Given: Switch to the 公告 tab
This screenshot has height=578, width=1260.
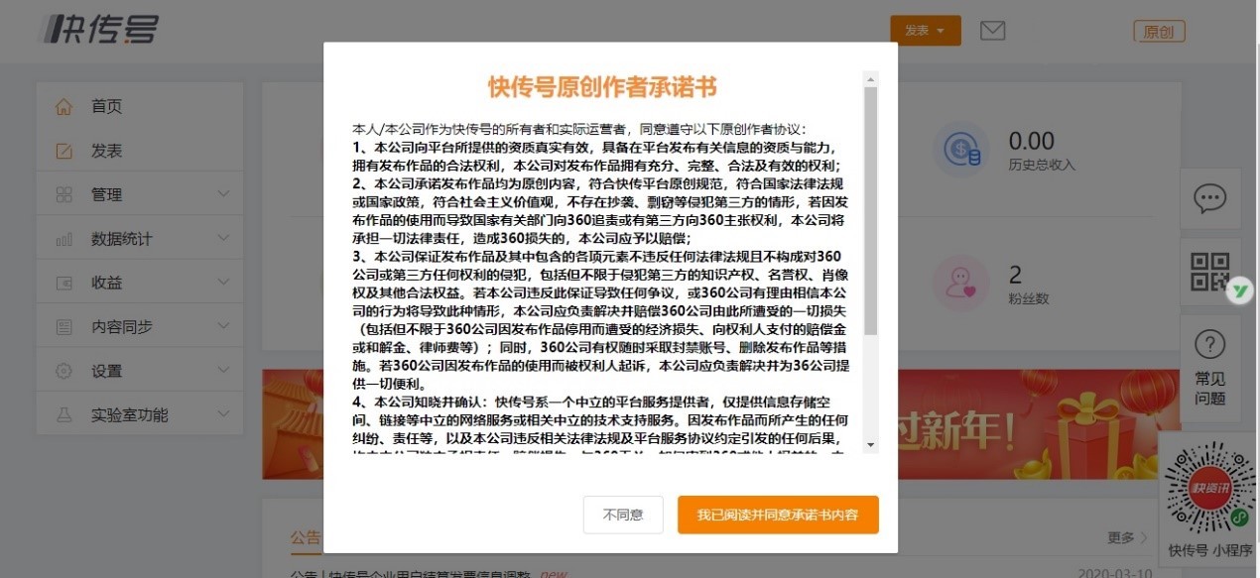Looking at the screenshot, I should (x=306, y=538).
